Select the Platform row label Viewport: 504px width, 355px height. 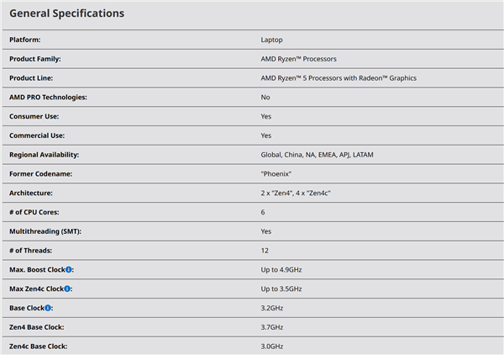(24, 40)
